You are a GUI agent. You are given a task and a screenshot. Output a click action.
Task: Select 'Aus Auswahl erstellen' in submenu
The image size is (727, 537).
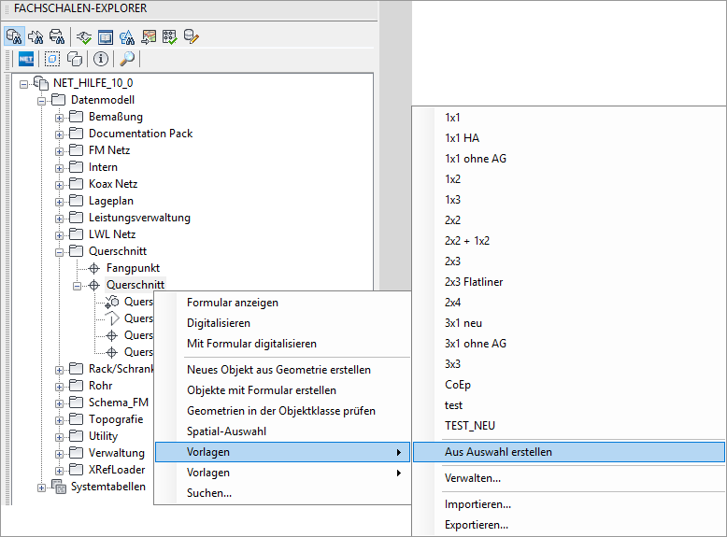pyautogui.click(x=498, y=452)
